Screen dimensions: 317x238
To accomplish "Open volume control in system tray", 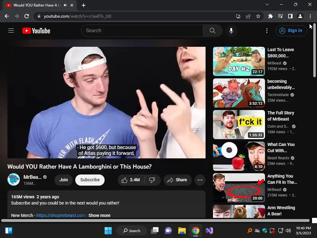I will (x=288, y=231).
